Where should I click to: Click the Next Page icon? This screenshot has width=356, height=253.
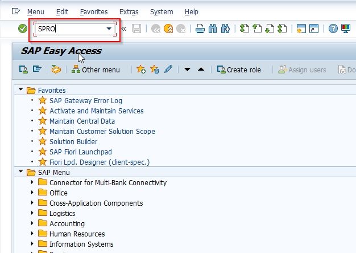tap(270, 28)
